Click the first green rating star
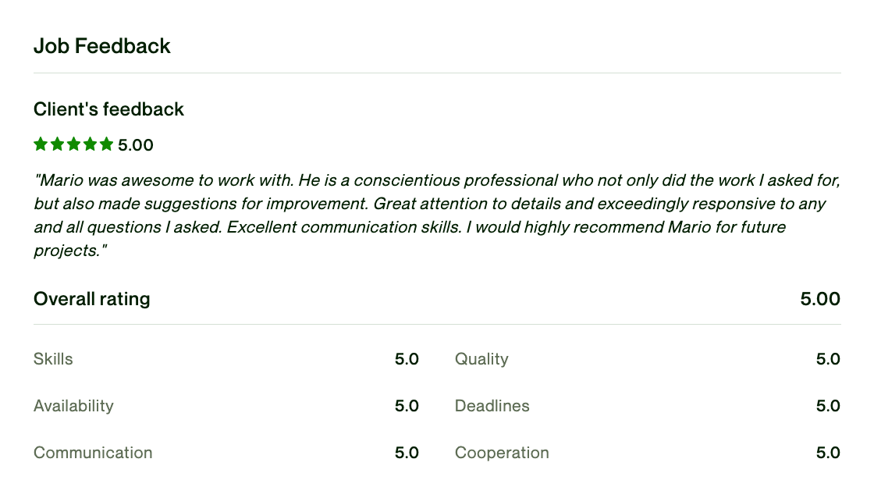Image resolution: width=874 pixels, height=498 pixels. click(x=41, y=144)
